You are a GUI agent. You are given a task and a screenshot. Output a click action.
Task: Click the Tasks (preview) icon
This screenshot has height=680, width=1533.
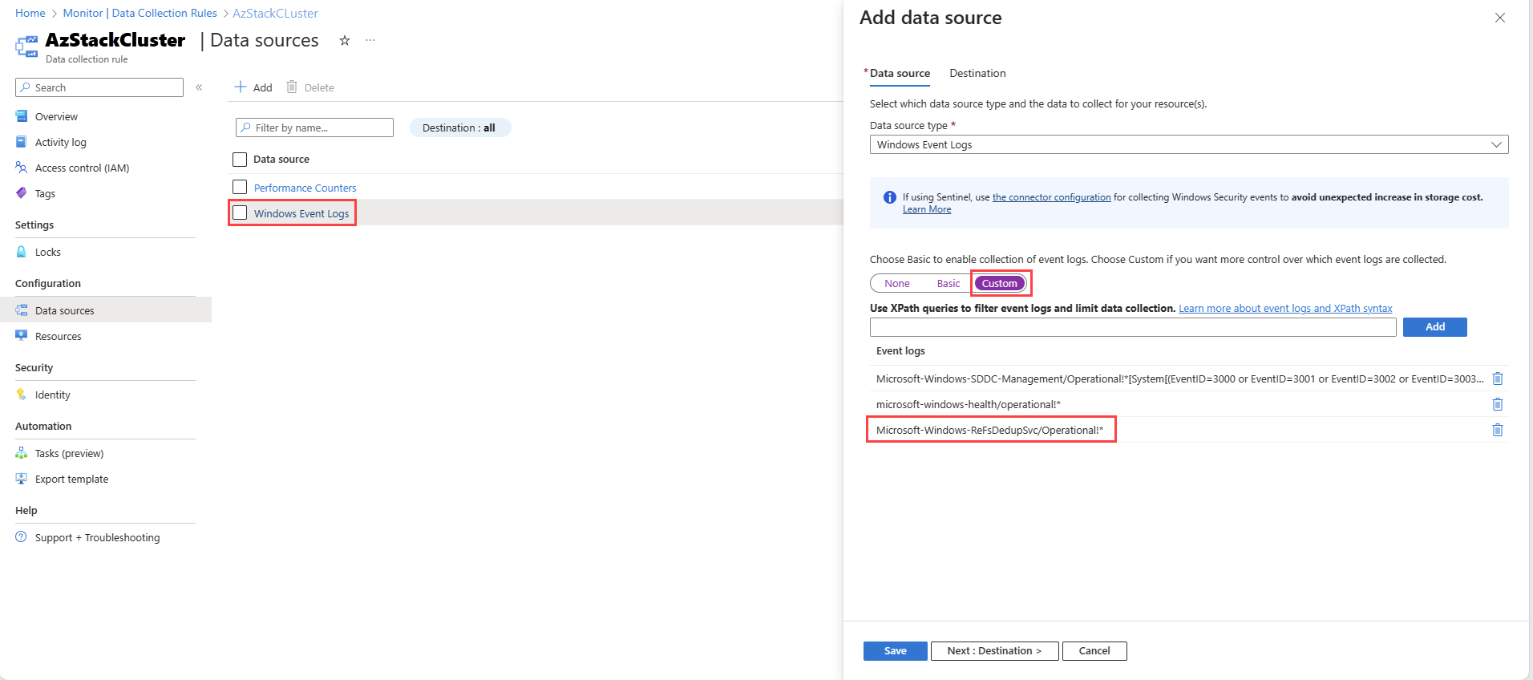click(22, 453)
